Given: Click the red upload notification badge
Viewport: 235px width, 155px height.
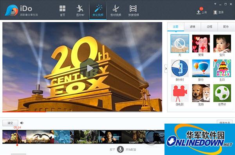Looking at the screenshot, I should pyautogui.click(x=201, y=8).
